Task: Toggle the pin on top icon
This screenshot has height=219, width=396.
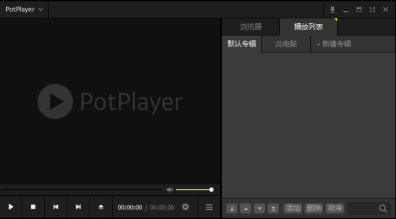Action: 333,9
